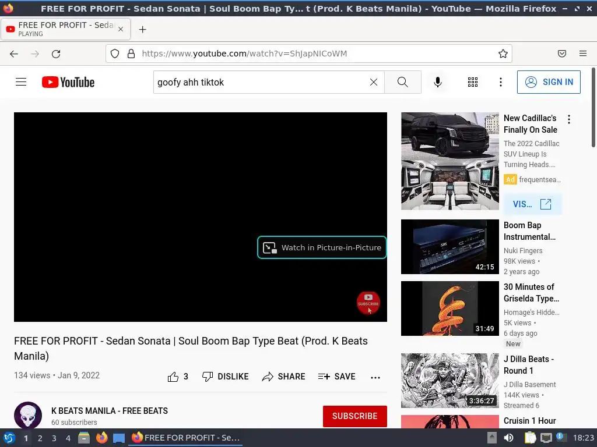Image resolution: width=597 pixels, height=447 pixels.
Task: Start voice search with the microphone icon
Action: 438,82
